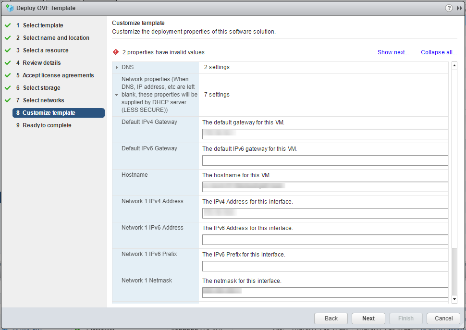Cancel the OVF deployment wizard
The height and width of the screenshot is (330, 466).
click(443, 318)
